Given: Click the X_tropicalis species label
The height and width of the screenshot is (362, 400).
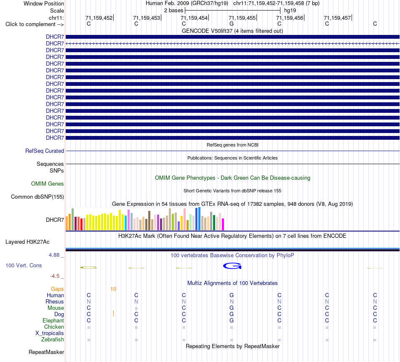Looking at the screenshot, I should point(50,333).
